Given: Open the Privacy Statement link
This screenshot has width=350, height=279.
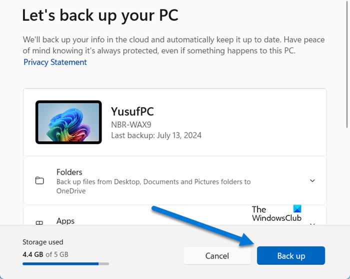Looking at the screenshot, I should pos(55,62).
